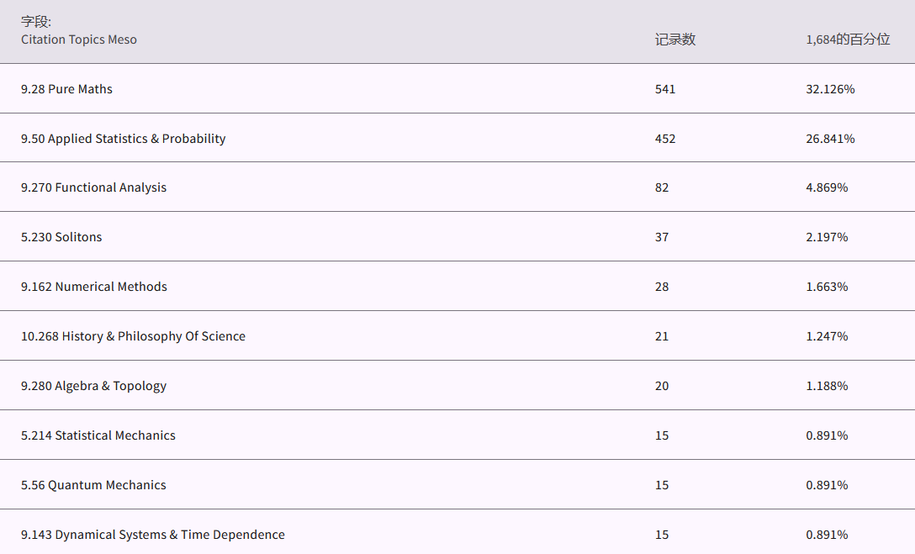Click the 记录数 column header
This screenshot has width=915, height=554.
tap(675, 40)
